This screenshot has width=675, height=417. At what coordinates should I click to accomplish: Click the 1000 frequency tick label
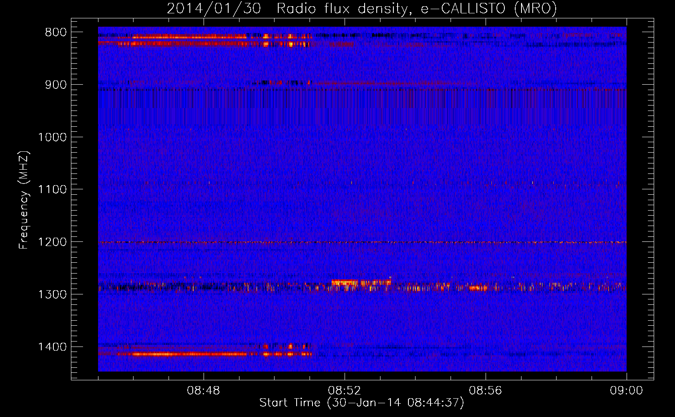pyautogui.click(x=52, y=137)
